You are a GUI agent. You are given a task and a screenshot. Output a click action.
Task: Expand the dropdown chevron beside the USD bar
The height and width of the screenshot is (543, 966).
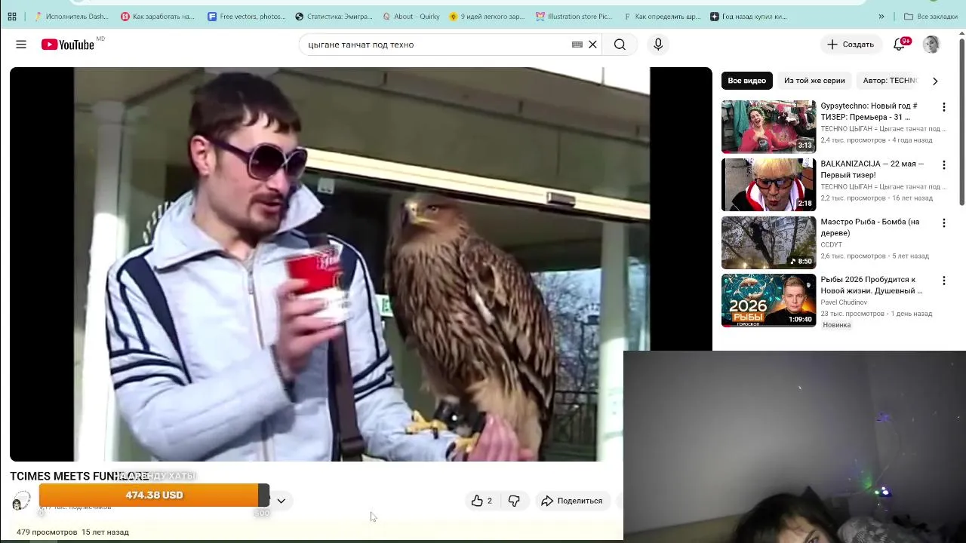281,501
